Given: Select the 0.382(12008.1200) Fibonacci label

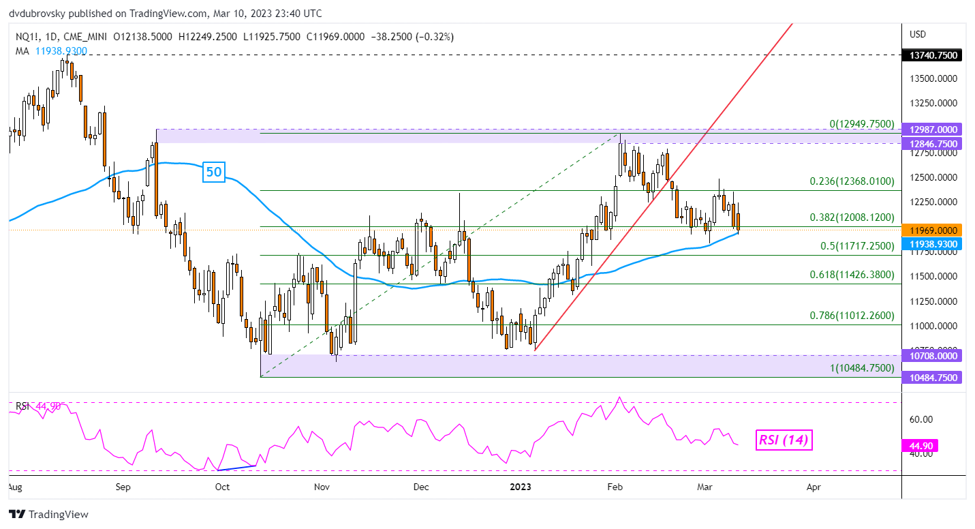Looking at the screenshot, I should click(x=851, y=217).
